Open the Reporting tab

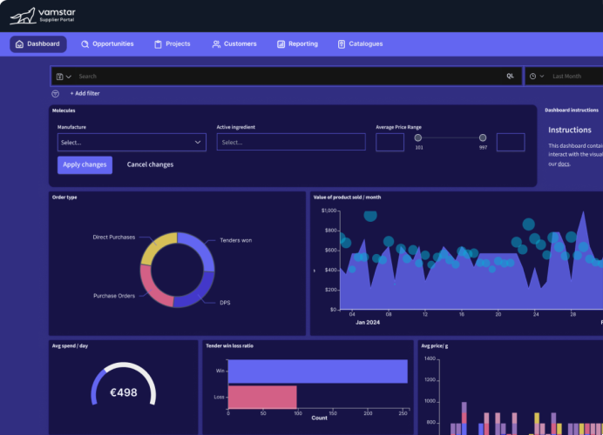(x=297, y=44)
